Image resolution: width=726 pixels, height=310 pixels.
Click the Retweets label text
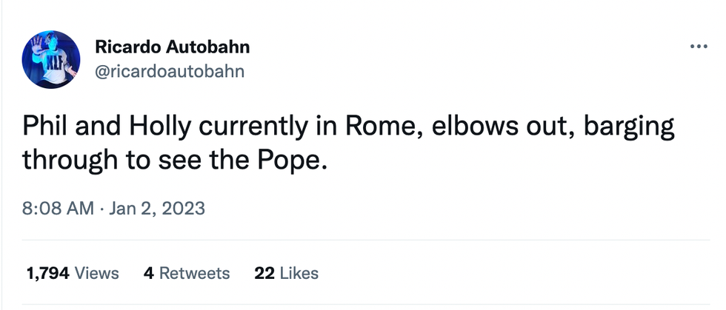click(195, 273)
